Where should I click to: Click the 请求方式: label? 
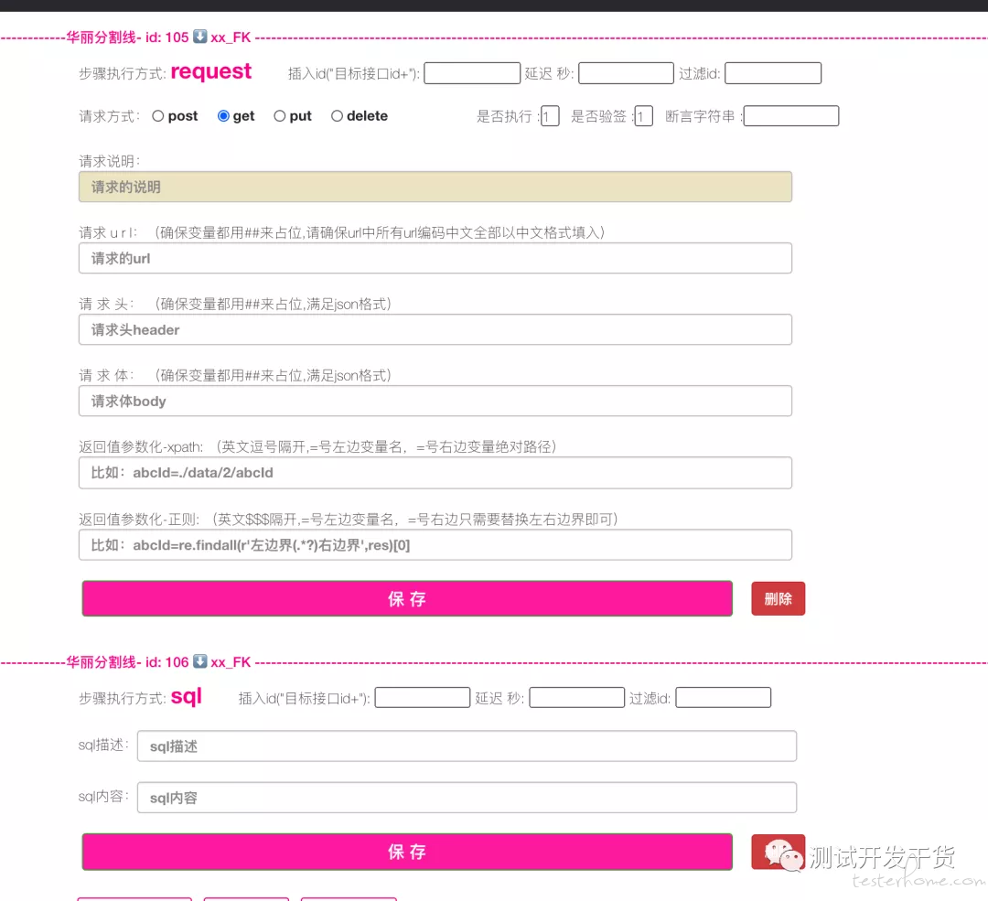[x=110, y=116]
